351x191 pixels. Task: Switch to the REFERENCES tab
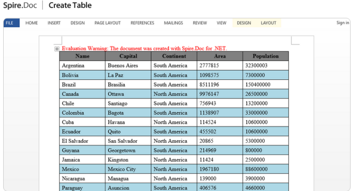pos(143,23)
